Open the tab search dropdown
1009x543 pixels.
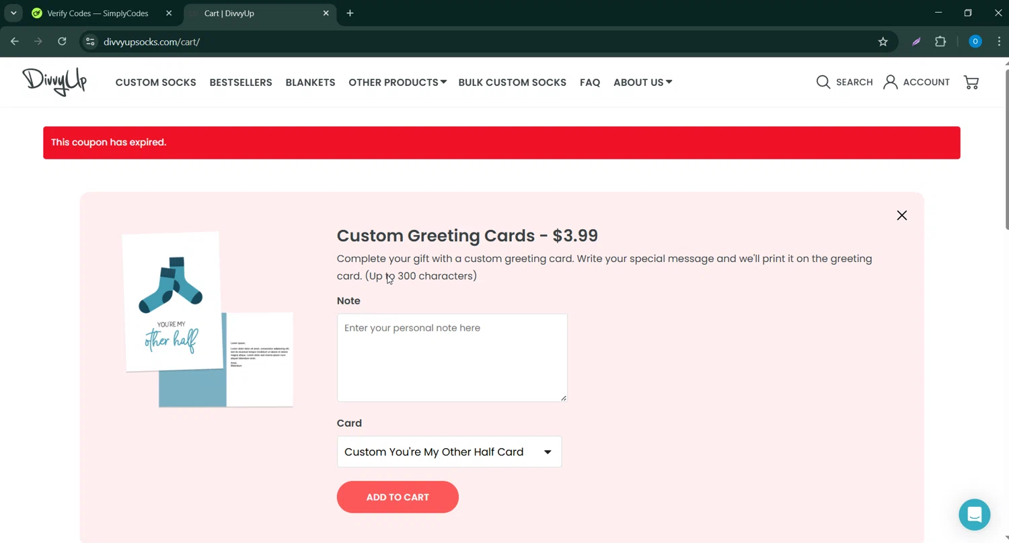click(13, 13)
